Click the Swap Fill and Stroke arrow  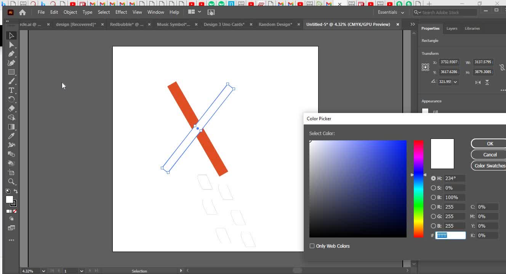(16, 191)
